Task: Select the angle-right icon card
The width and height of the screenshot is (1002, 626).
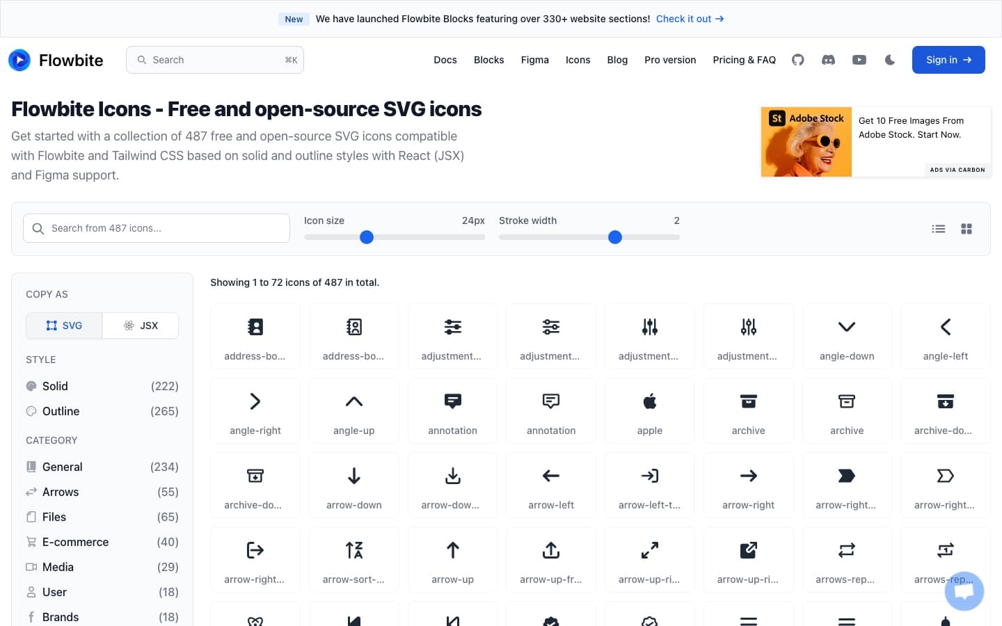Action: pos(255,410)
